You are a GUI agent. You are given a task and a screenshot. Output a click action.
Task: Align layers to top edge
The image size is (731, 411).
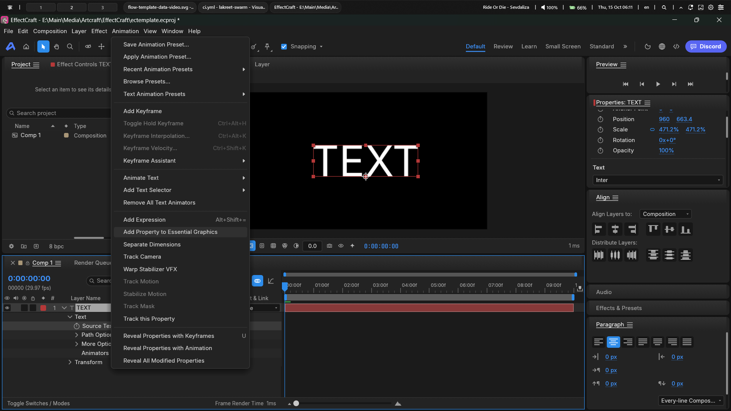coord(653,229)
